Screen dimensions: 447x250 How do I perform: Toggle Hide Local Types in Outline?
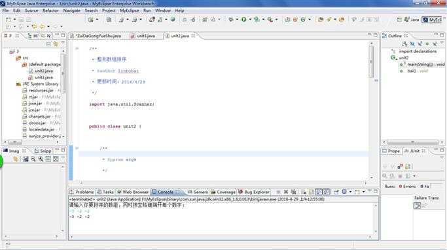pyautogui.click(x=435, y=44)
